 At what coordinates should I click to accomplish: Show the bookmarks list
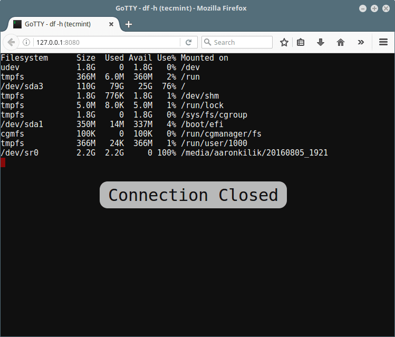click(301, 42)
